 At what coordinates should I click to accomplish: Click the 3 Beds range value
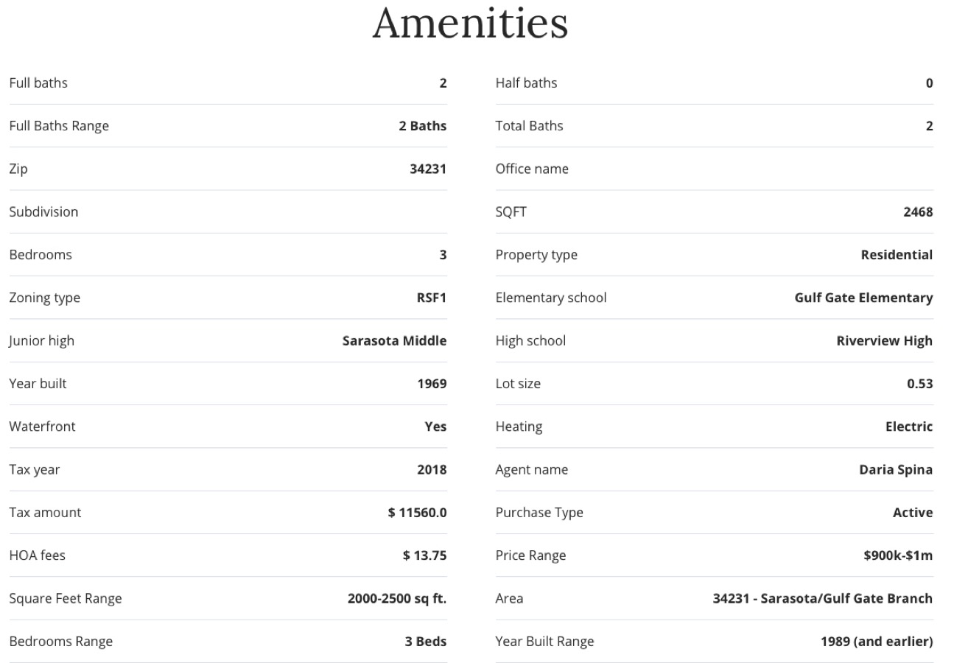pyautogui.click(x=425, y=641)
